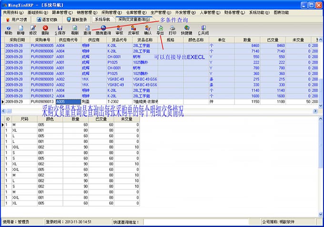Click the upper grid scroll up arrow
The width and height of the screenshot is (324, 227).
(x=321, y=39)
